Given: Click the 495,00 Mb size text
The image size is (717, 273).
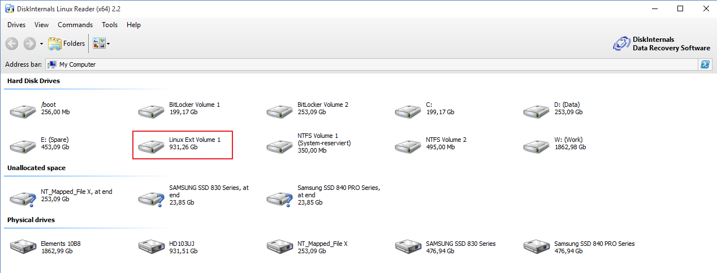Looking at the screenshot, I should tap(440, 147).
